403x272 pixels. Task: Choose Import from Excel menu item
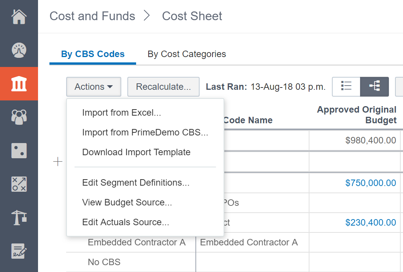[x=122, y=113]
